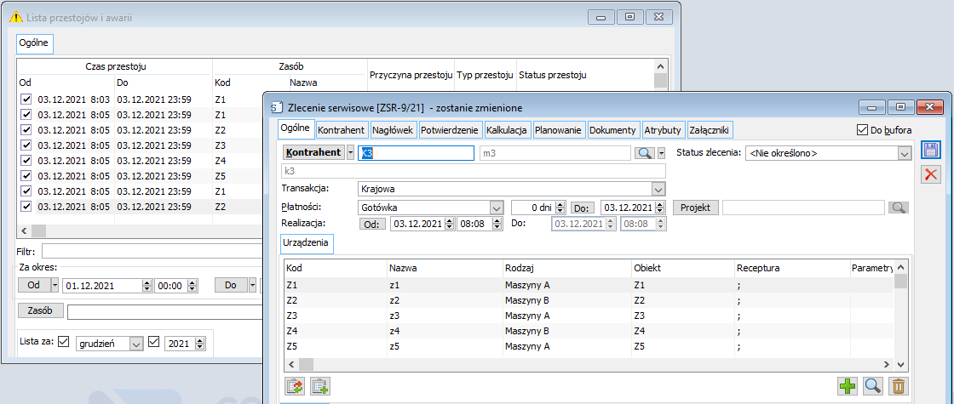
Task: Click the project search magnifier icon
Action: [x=899, y=208]
